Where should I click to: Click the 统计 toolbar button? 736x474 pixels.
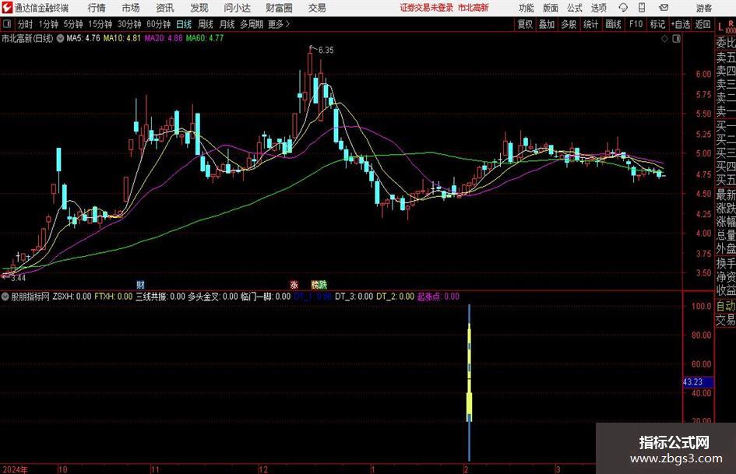[590, 24]
